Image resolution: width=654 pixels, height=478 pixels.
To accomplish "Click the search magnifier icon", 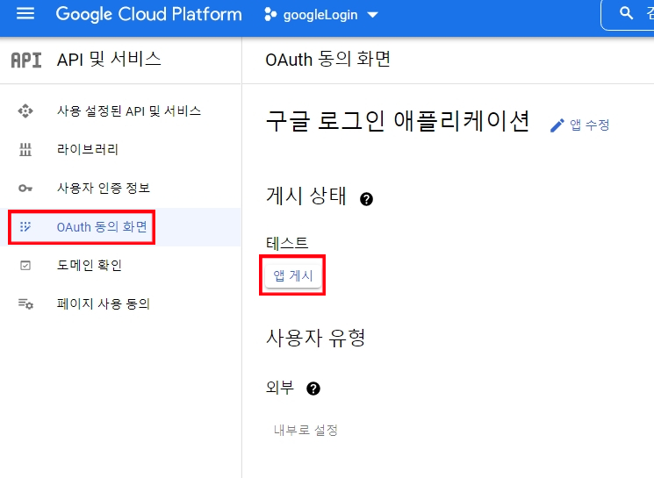I will coord(626,14).
